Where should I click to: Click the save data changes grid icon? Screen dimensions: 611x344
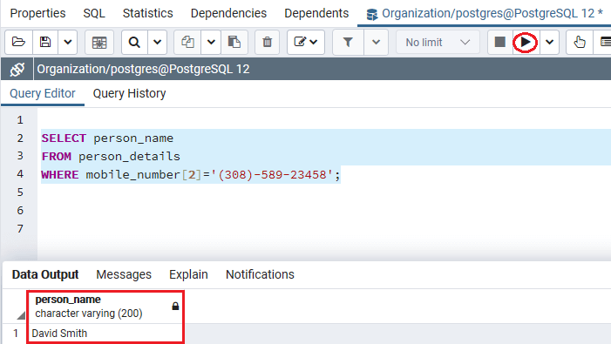tap(99, 42)
